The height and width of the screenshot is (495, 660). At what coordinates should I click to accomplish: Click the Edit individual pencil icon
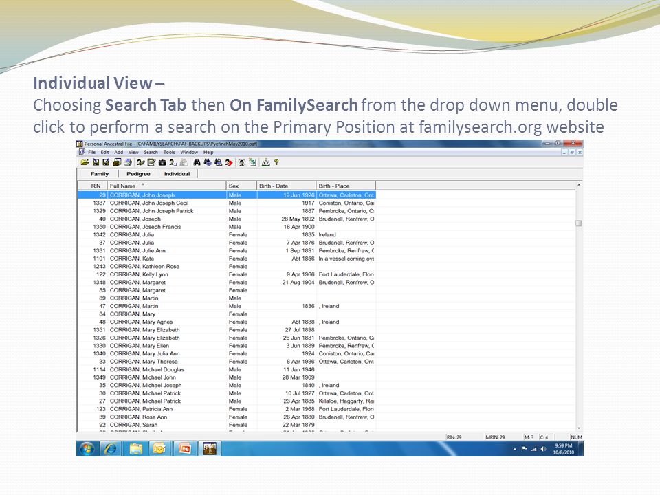tap(141, 162)
